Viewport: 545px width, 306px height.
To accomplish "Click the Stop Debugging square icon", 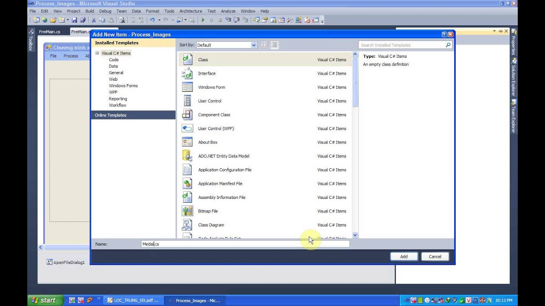I will (x=220, y=20).
